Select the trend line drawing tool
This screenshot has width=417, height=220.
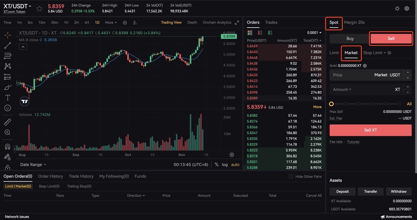[x=8, y=45]
